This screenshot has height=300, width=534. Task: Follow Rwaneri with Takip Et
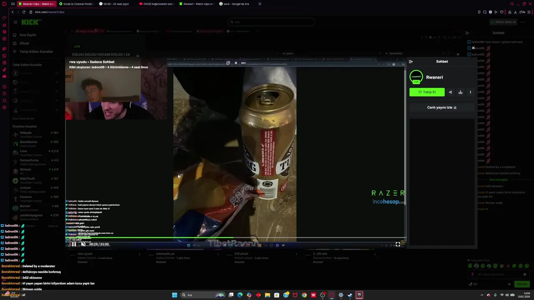[x=427, y=92]
